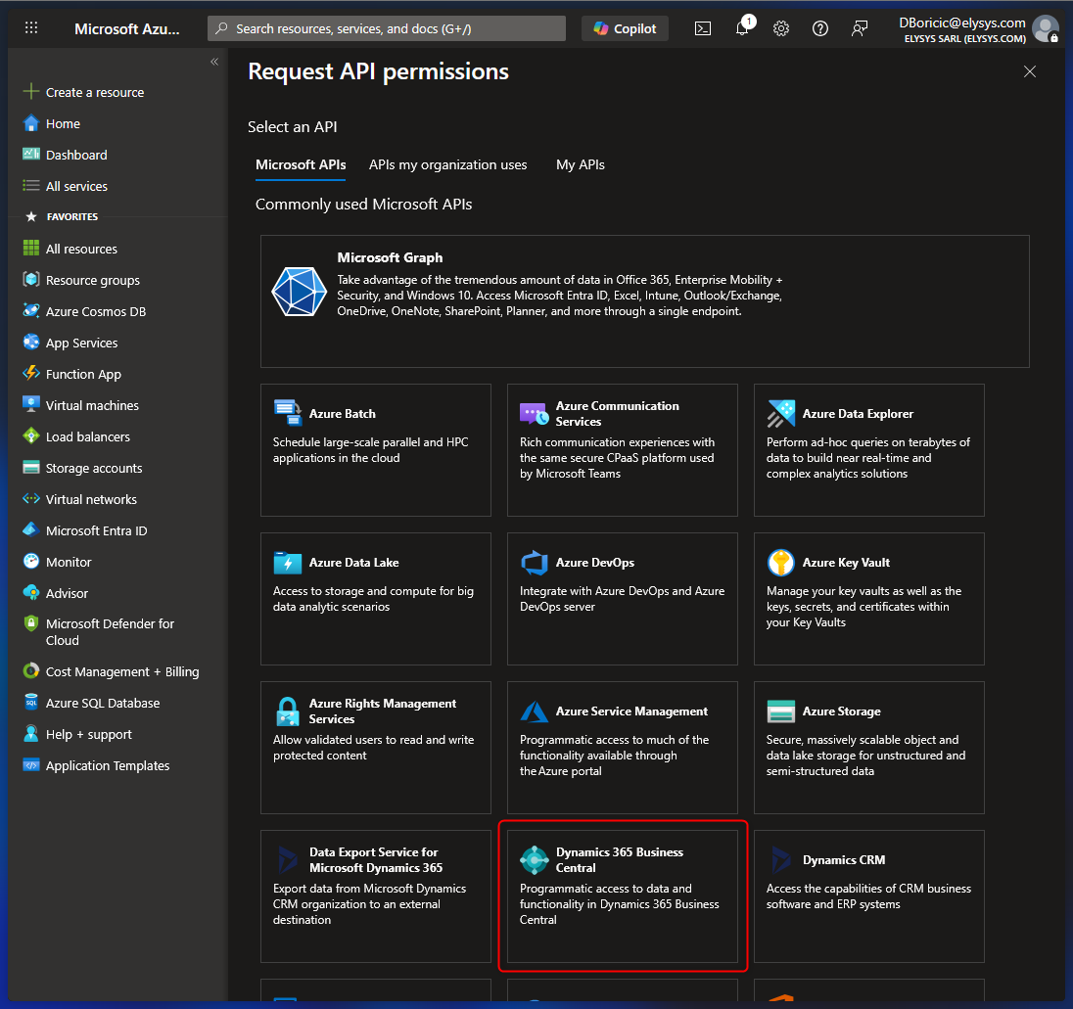Viewport: 1073px width, 1009px height.
Task: Click the Copilot button
Action: click(x=625, y=28)
